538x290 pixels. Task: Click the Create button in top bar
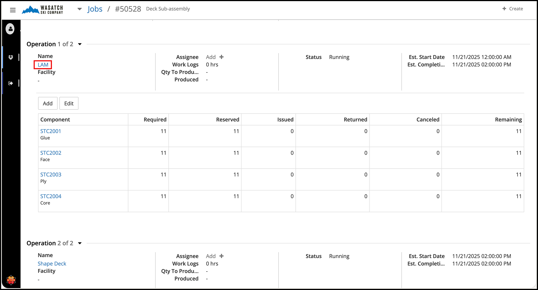[513, 9]
